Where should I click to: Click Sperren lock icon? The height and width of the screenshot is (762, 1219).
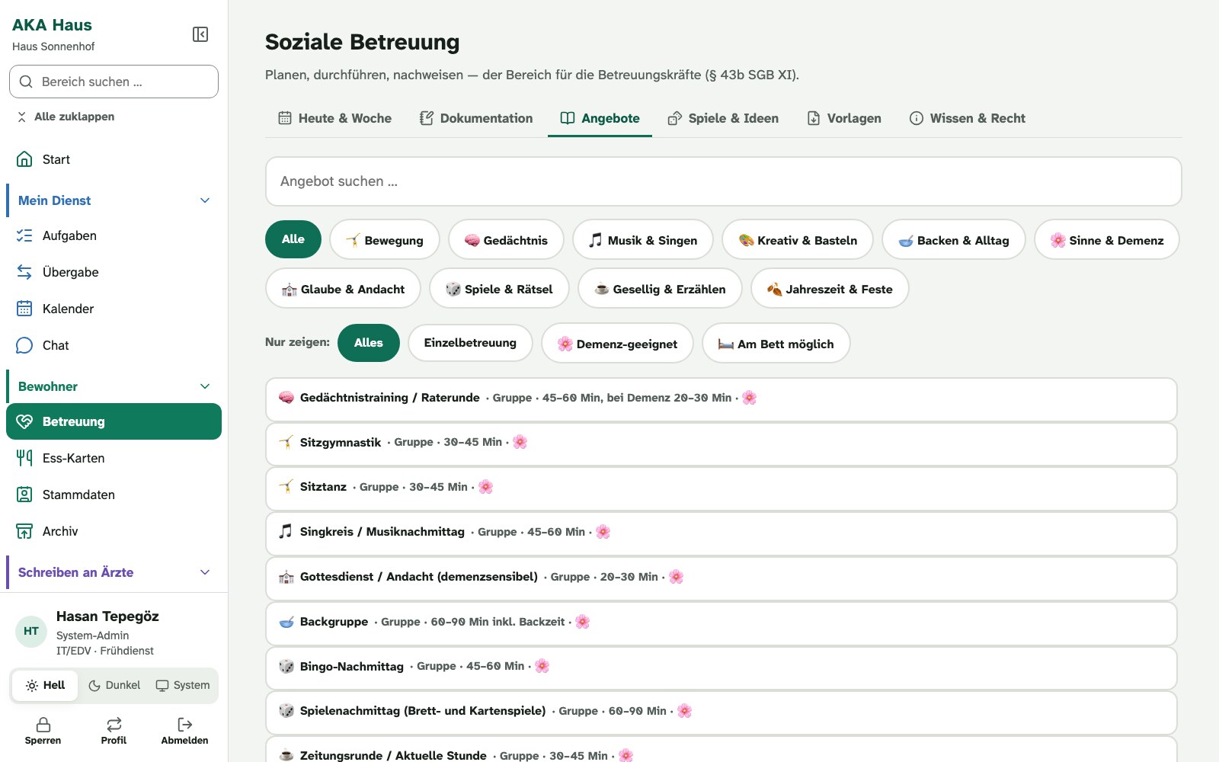pos(43,725)
